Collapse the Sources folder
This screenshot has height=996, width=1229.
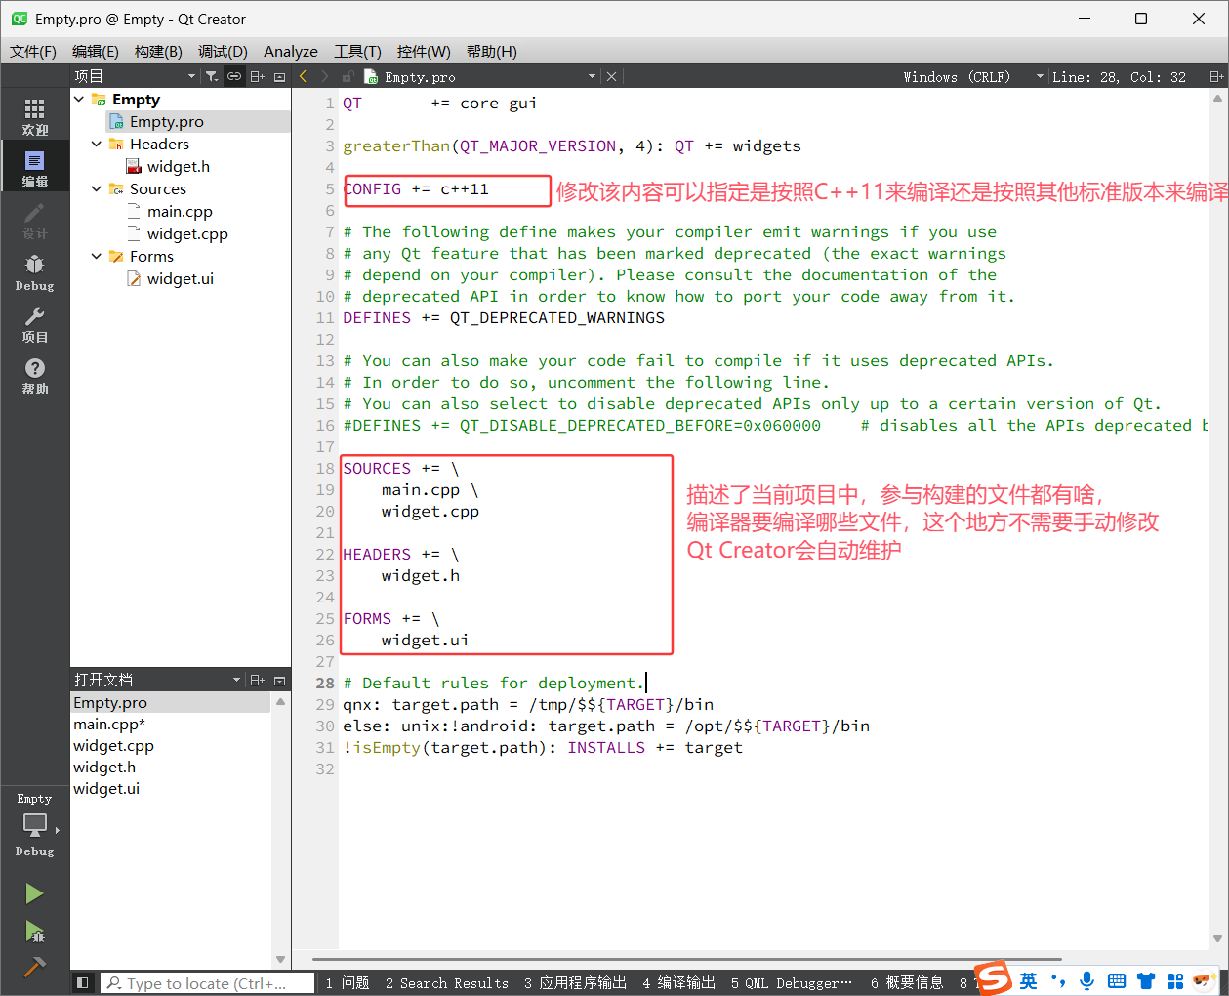tap(97, 188)
